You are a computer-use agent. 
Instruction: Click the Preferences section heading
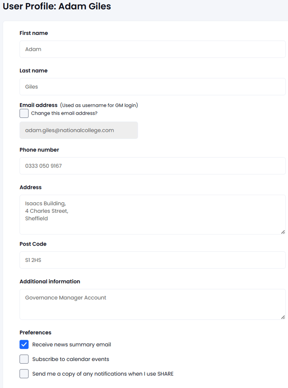pos(35,332)
